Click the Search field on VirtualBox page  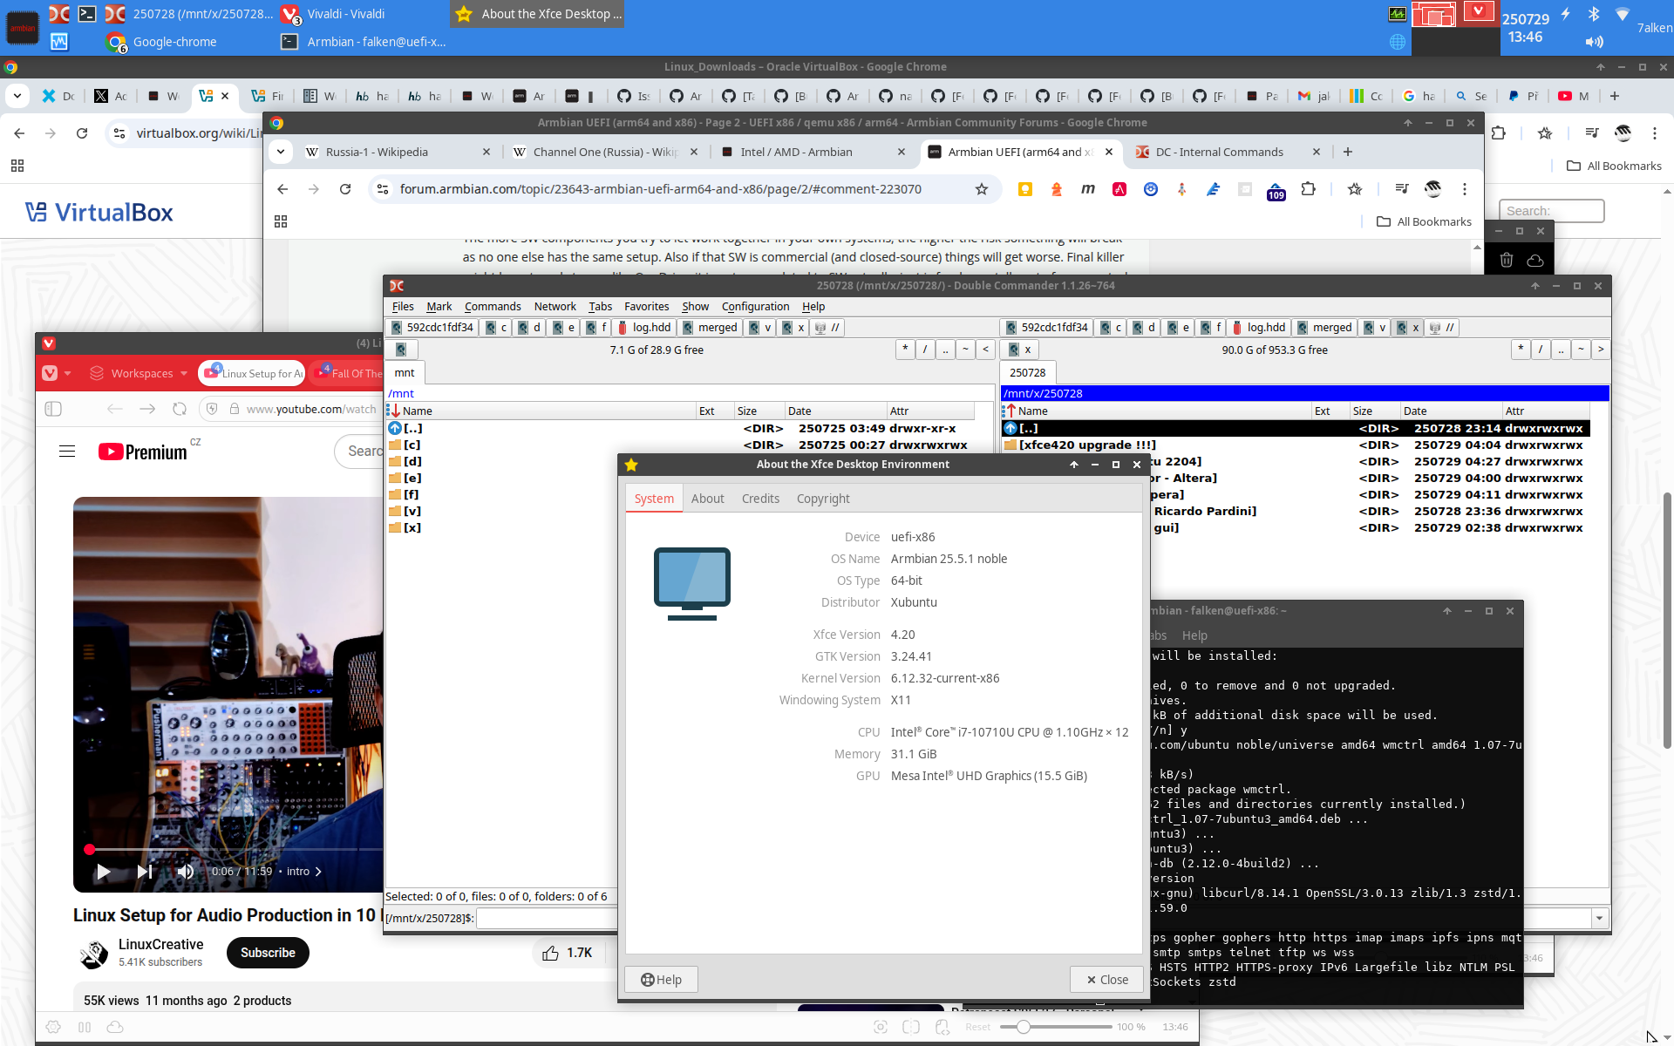pyautogui.click(x=1552, y=211)
